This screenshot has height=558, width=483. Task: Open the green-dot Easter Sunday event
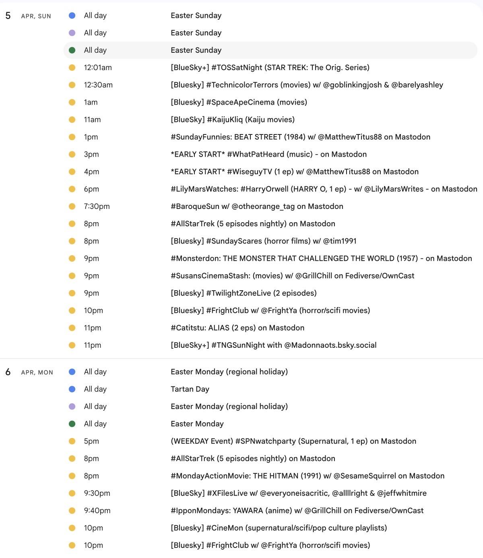[196, 50]
